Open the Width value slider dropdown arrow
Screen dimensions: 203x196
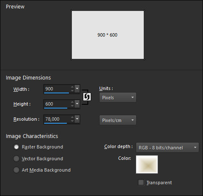pos(77,89)
